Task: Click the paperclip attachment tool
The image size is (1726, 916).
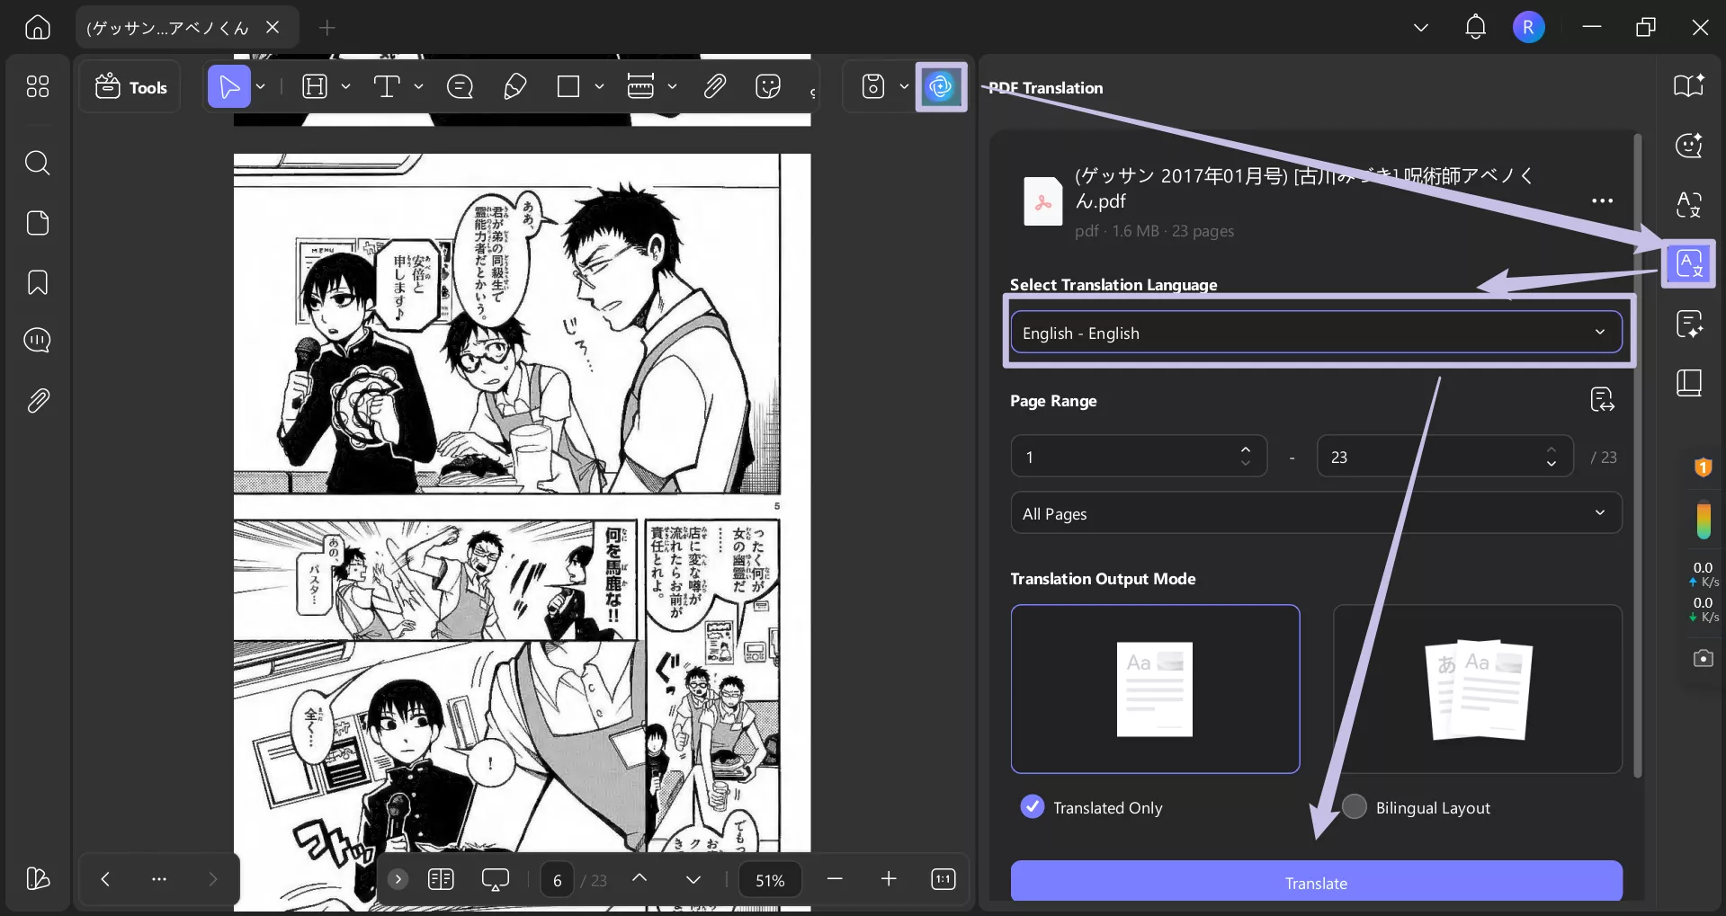Action: pyautogui.click(x=714, y=85)
